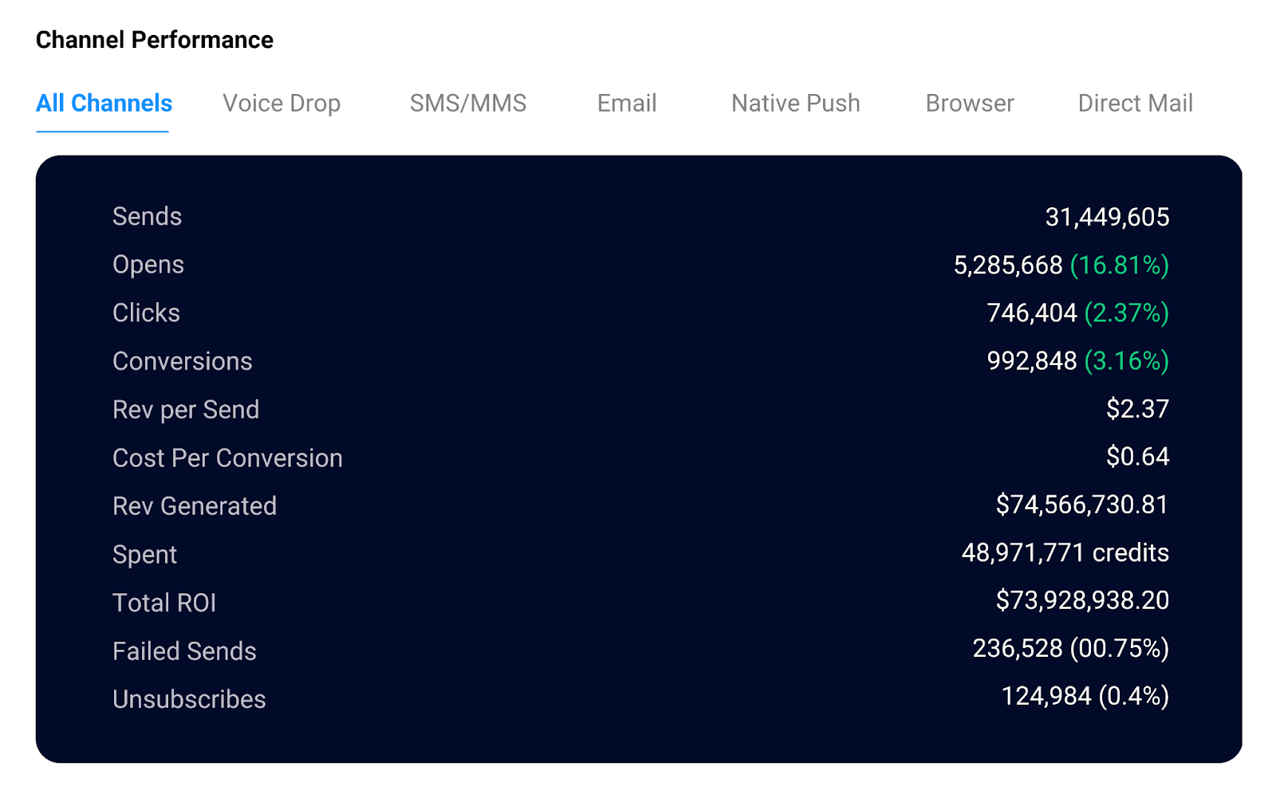
Task: Click the Opens value 5,285,668
Action: click(1008, 265)
